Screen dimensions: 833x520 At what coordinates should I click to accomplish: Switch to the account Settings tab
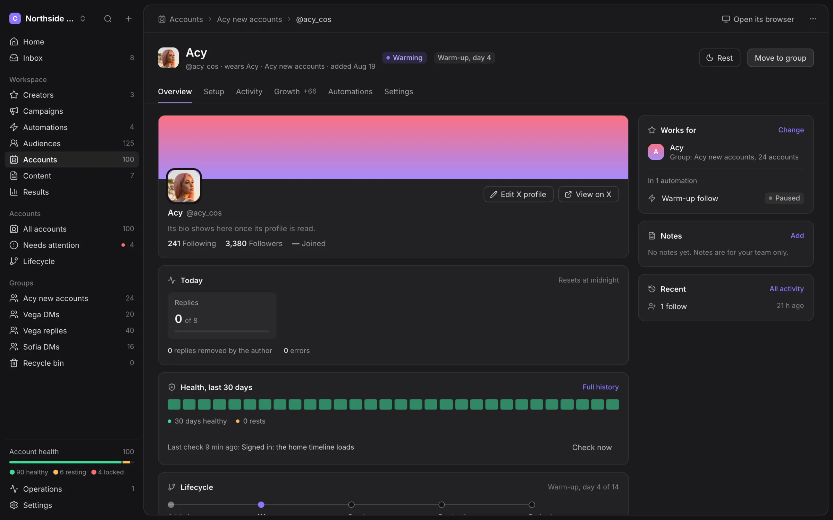(398, 92)
